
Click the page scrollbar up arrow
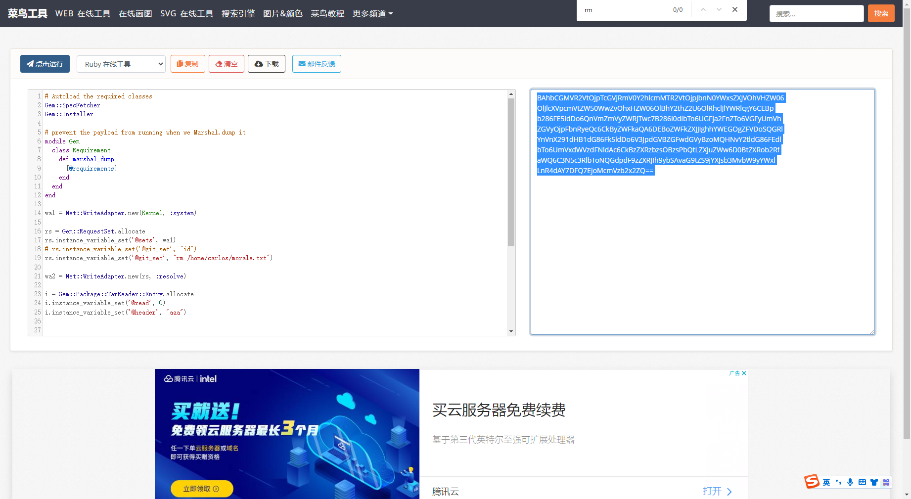click(907, 4)
